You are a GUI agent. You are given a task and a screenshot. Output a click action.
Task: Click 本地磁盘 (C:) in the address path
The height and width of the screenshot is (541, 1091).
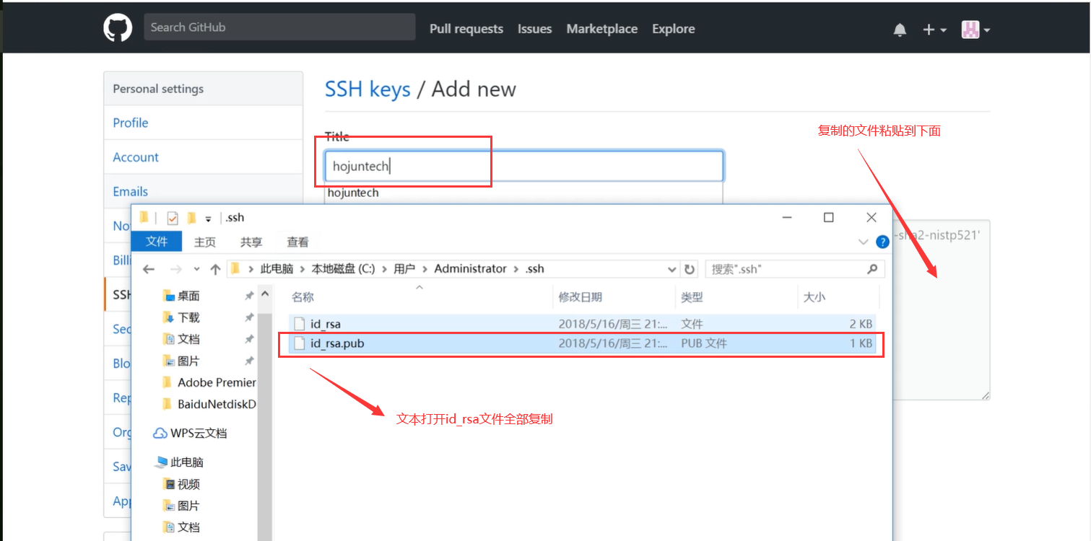coord(343,268)
